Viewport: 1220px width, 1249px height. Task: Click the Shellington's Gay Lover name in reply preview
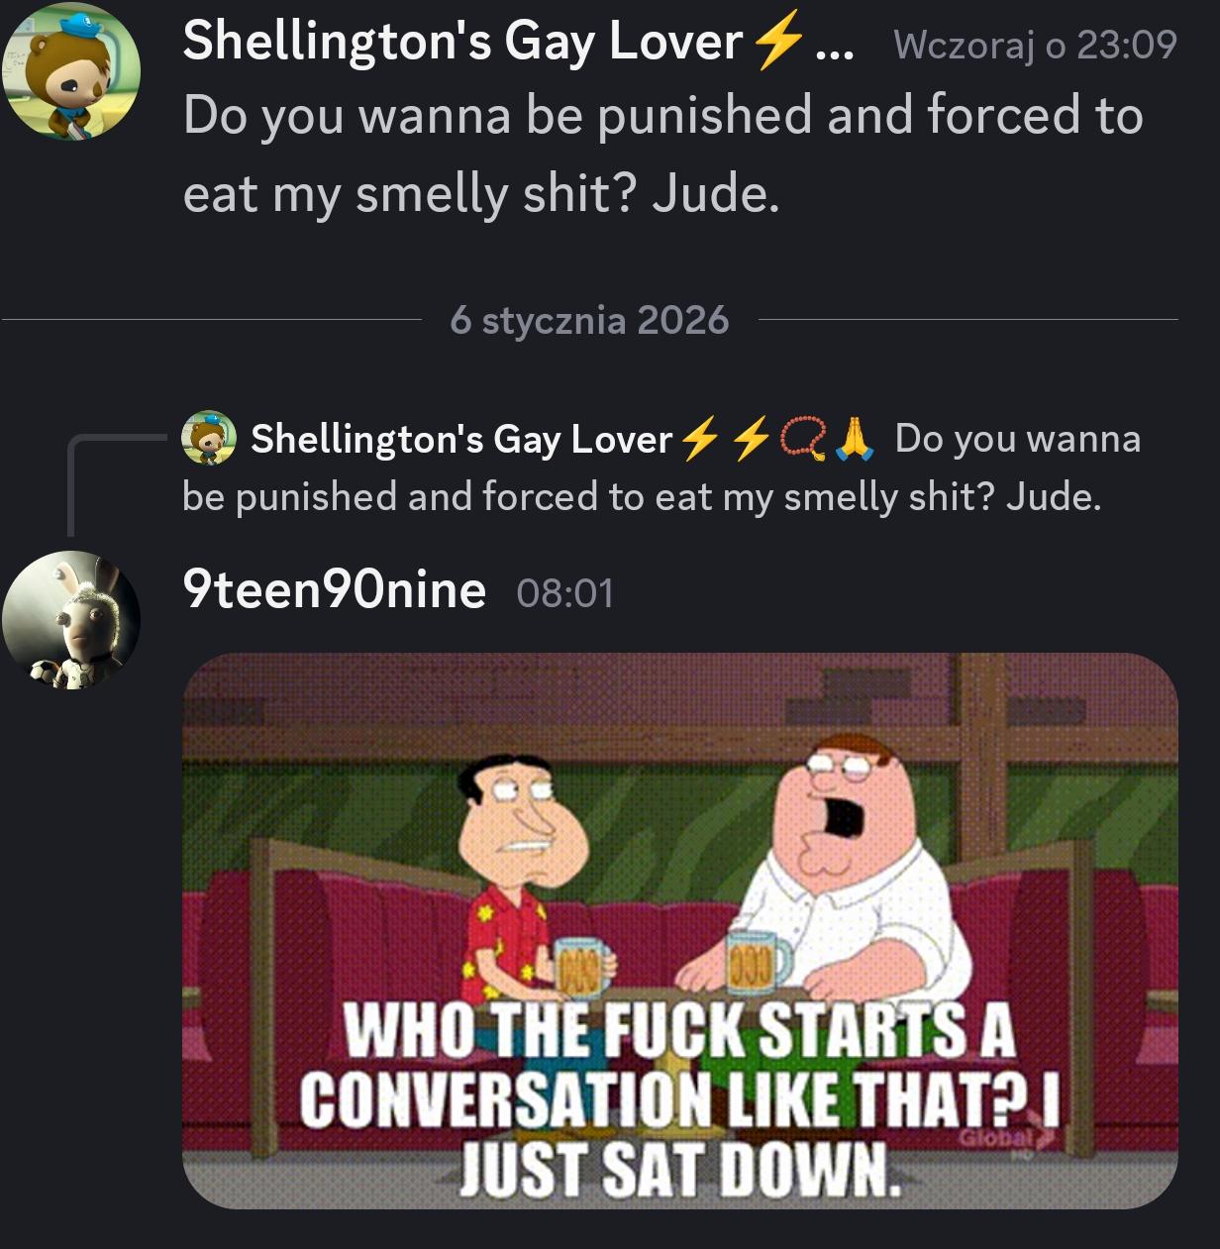461,439
